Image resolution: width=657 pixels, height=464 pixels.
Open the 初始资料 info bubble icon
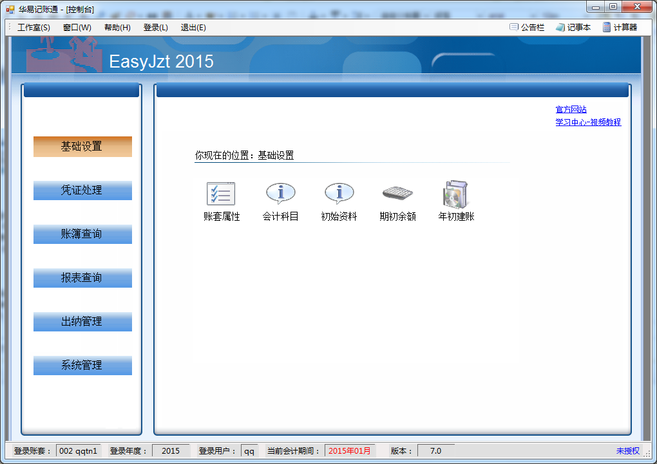click(339, 194)
